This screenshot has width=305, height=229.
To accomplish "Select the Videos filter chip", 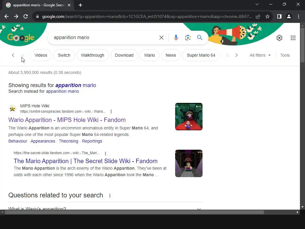I will click(41, 55).
